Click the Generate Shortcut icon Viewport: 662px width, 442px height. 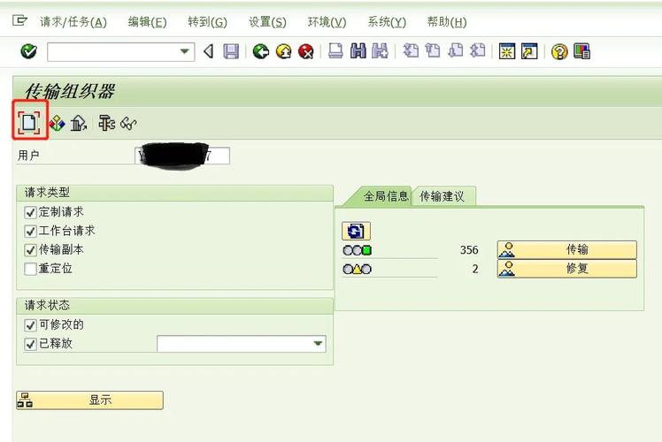(529, 51)
